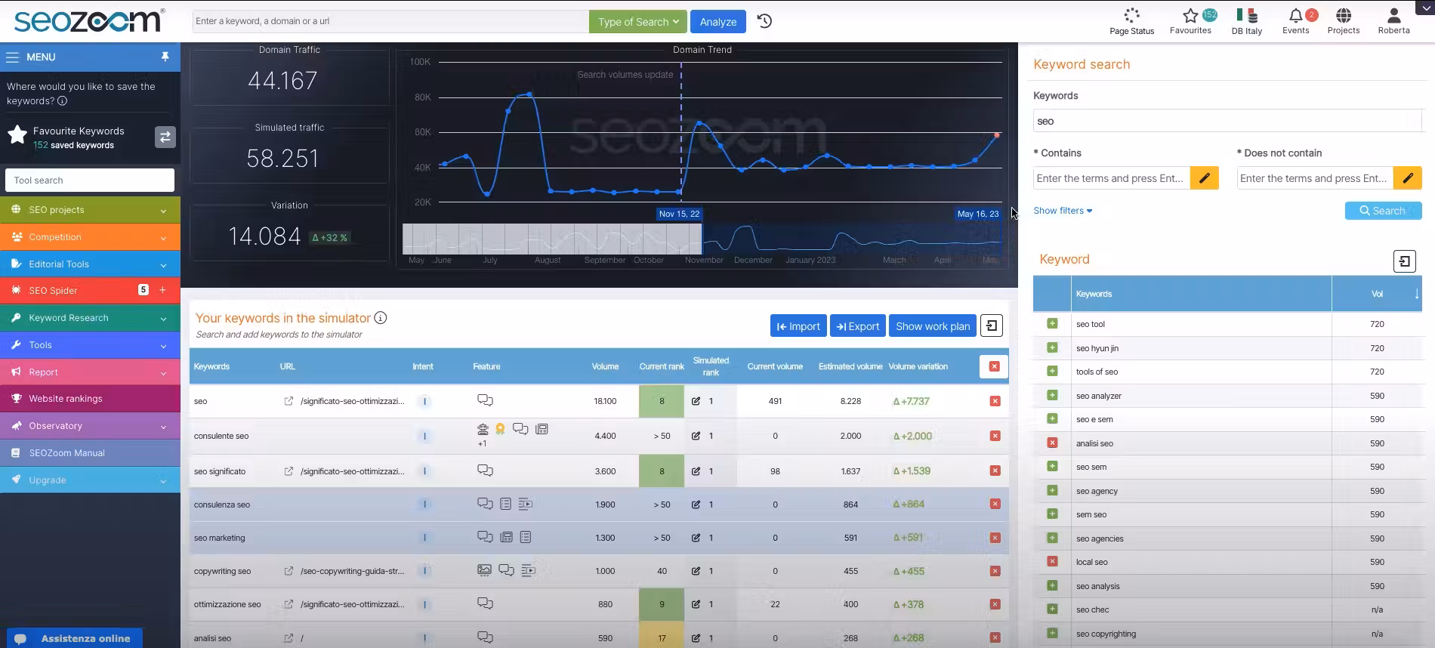Click the simulator panel exit icon
The height and width of the screenshot is (648, 1435).
(x=992, y=326)
